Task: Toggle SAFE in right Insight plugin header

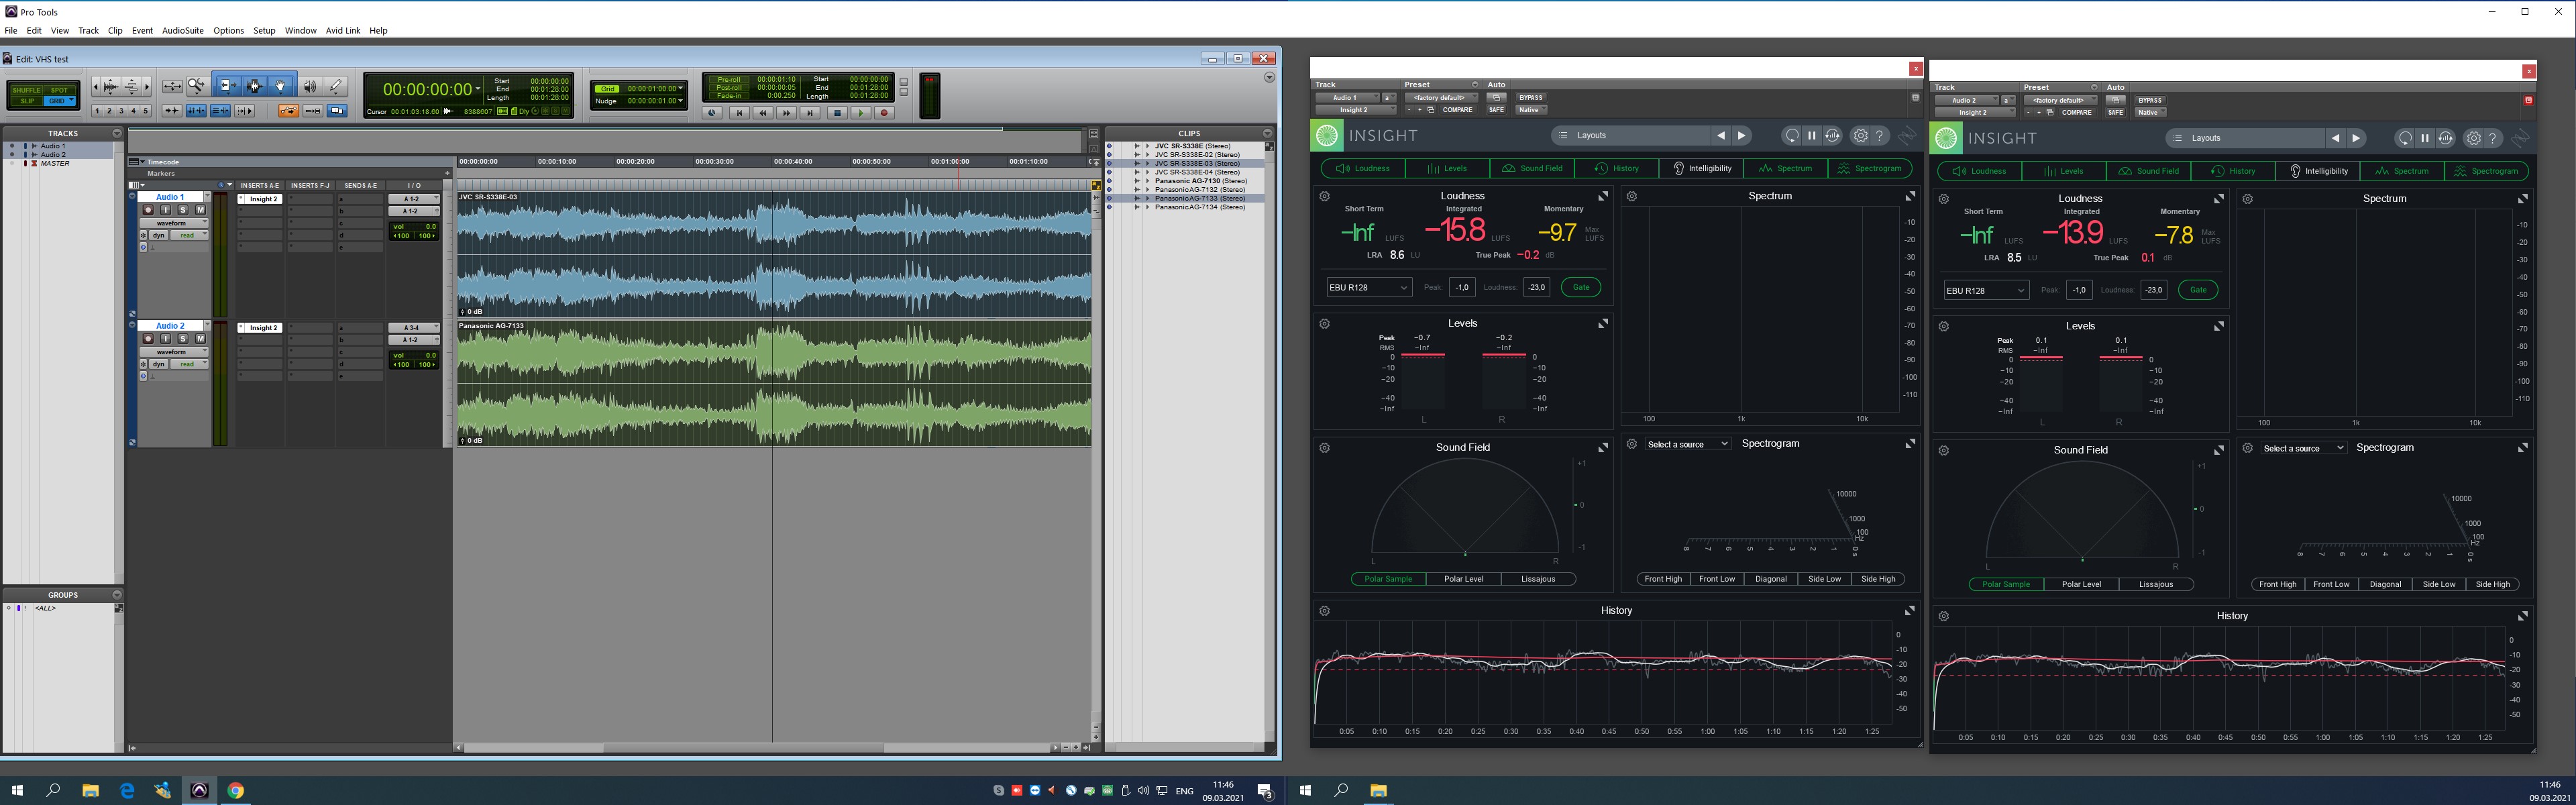Action: [x=2115, y=112]
